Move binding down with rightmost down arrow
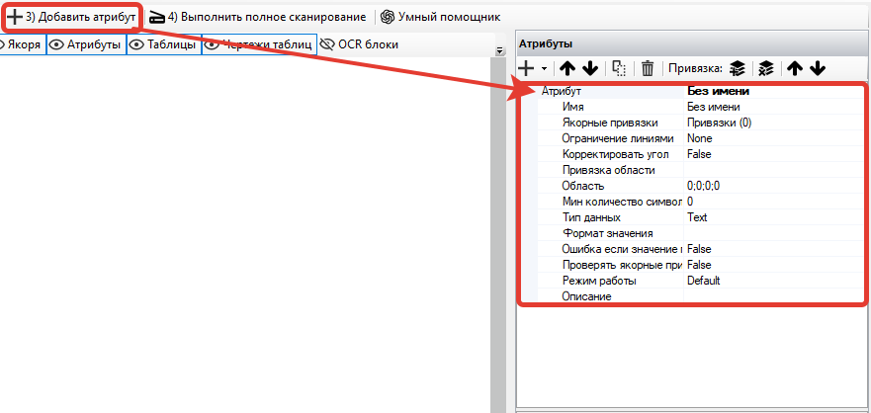Screen dimensions: 871x413 point(817,68)
